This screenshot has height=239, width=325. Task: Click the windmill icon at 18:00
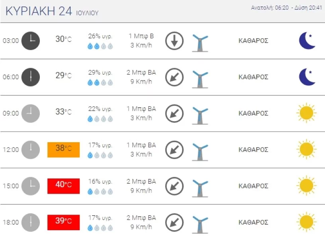point(200,223)
